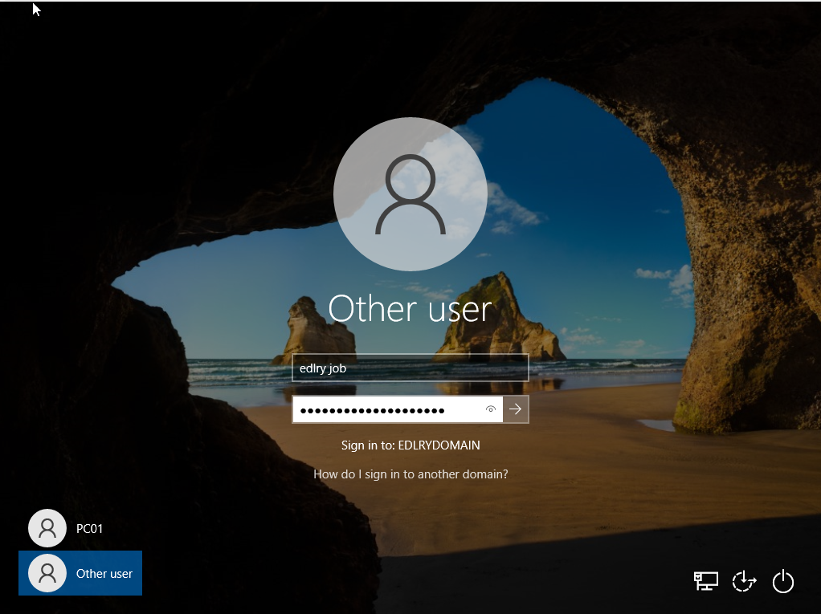Click the large user profile picture
The image size is (821, 614).
click(410, 194)
